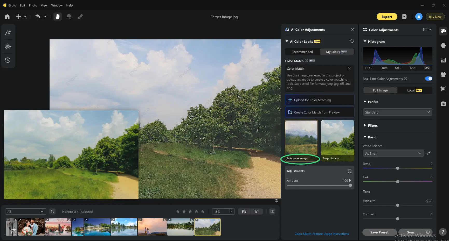Click the Save Preset button

pos(379,232)
